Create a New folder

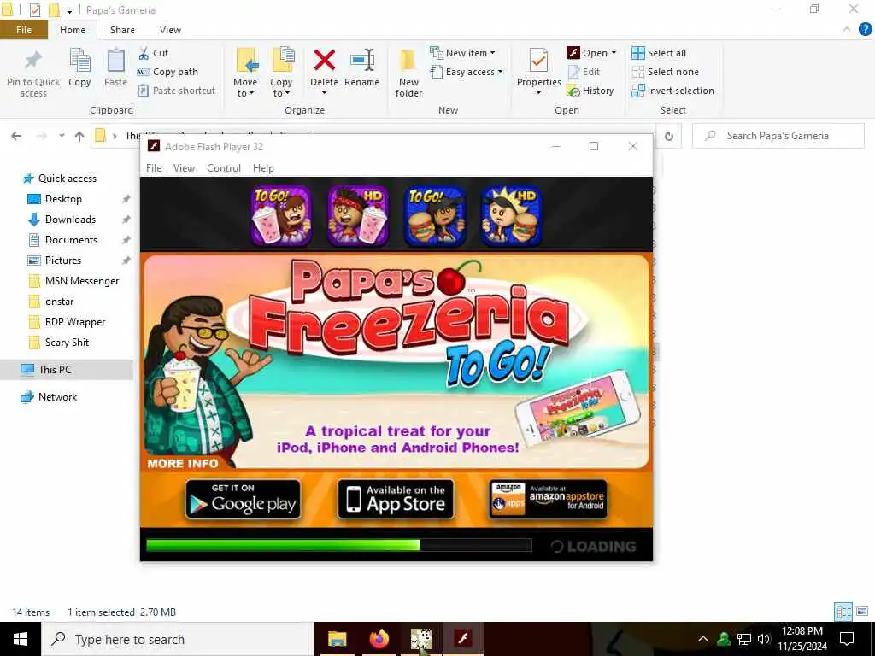click(x=408, y=73)
